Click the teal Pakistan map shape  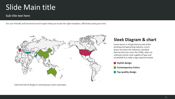pyautogui.click(x=36, y=55)
